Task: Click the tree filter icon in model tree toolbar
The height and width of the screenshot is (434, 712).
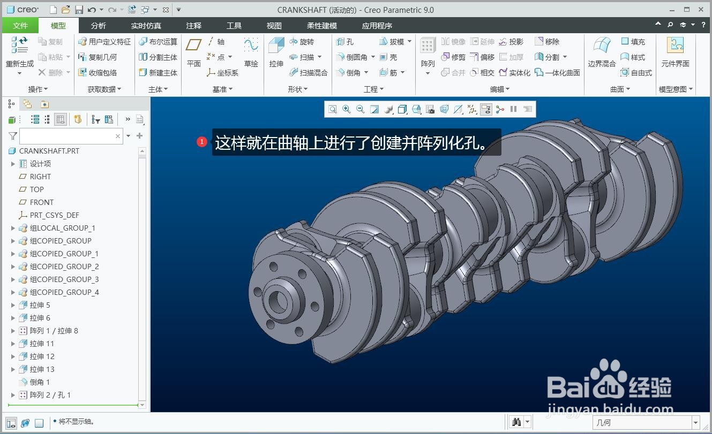Action: coord(95,119)
